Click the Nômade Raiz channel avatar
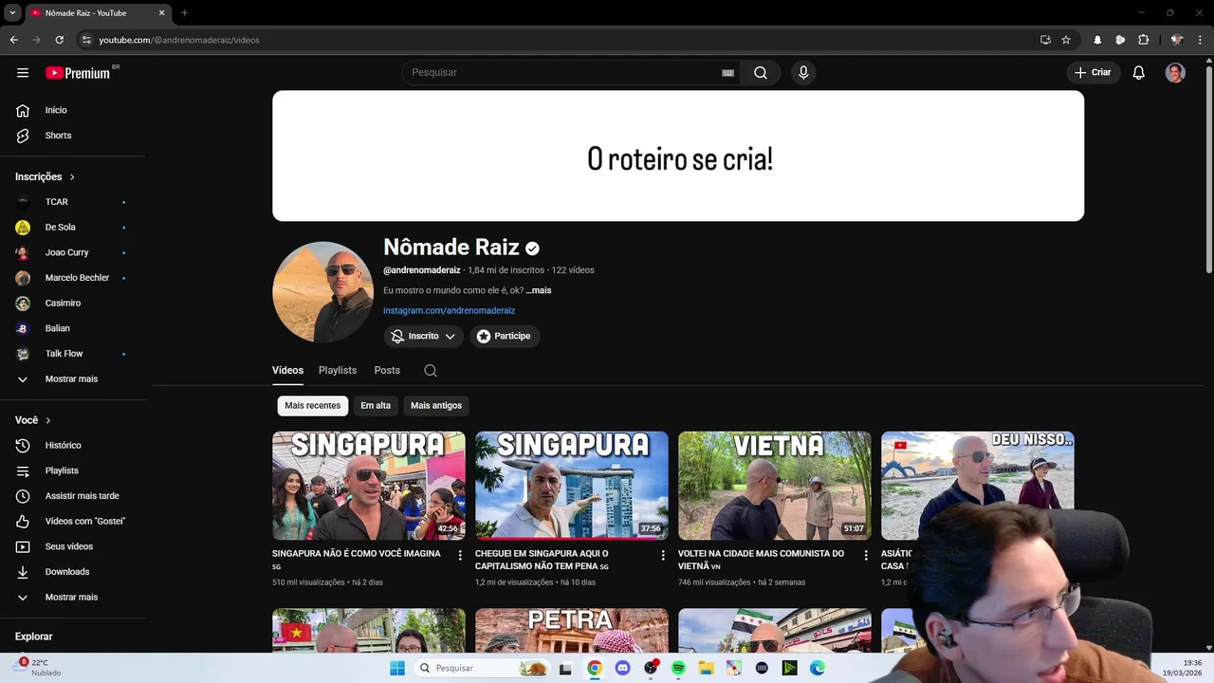The image size is (1214, 683). pos(322,292)
